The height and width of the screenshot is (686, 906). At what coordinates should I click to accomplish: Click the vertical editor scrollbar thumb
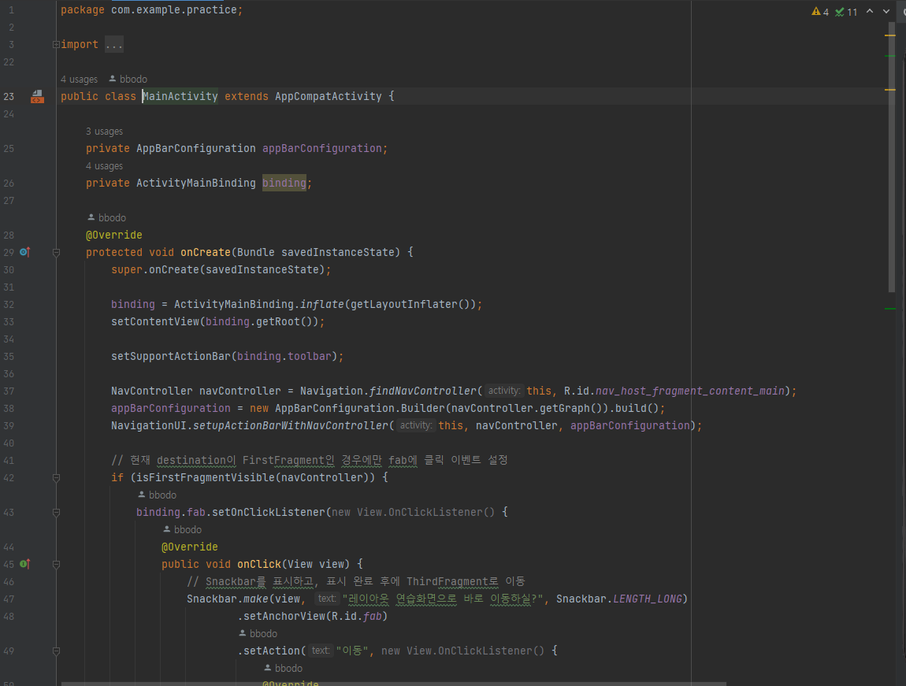click(891, 156)
